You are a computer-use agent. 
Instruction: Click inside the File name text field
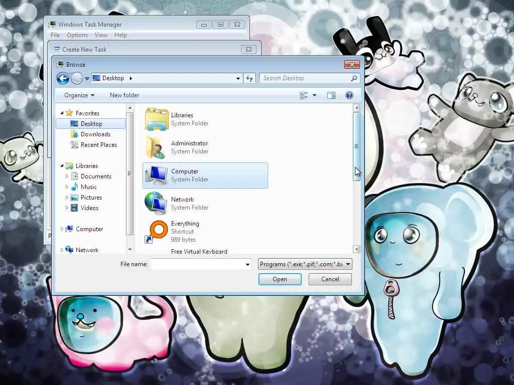coord(197,264)
